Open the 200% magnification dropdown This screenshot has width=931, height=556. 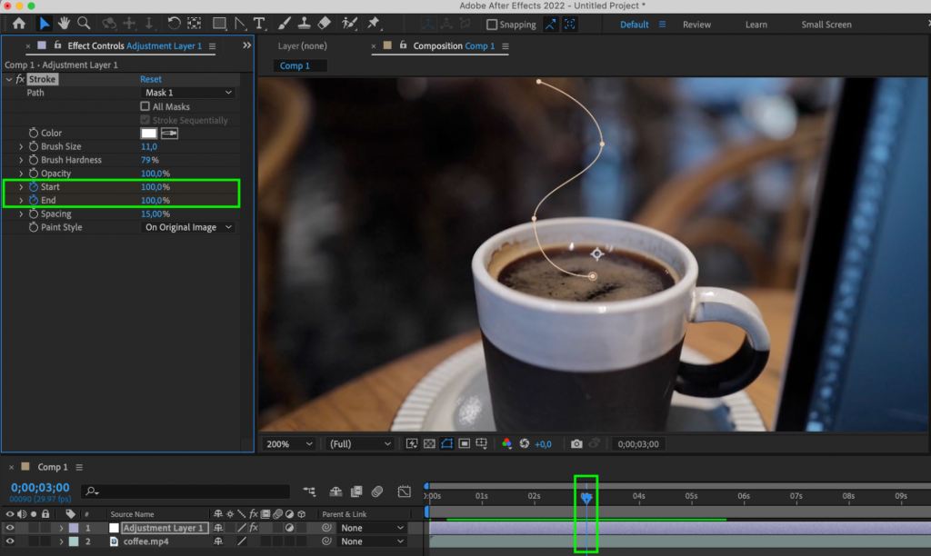click(x=289, y=444)
